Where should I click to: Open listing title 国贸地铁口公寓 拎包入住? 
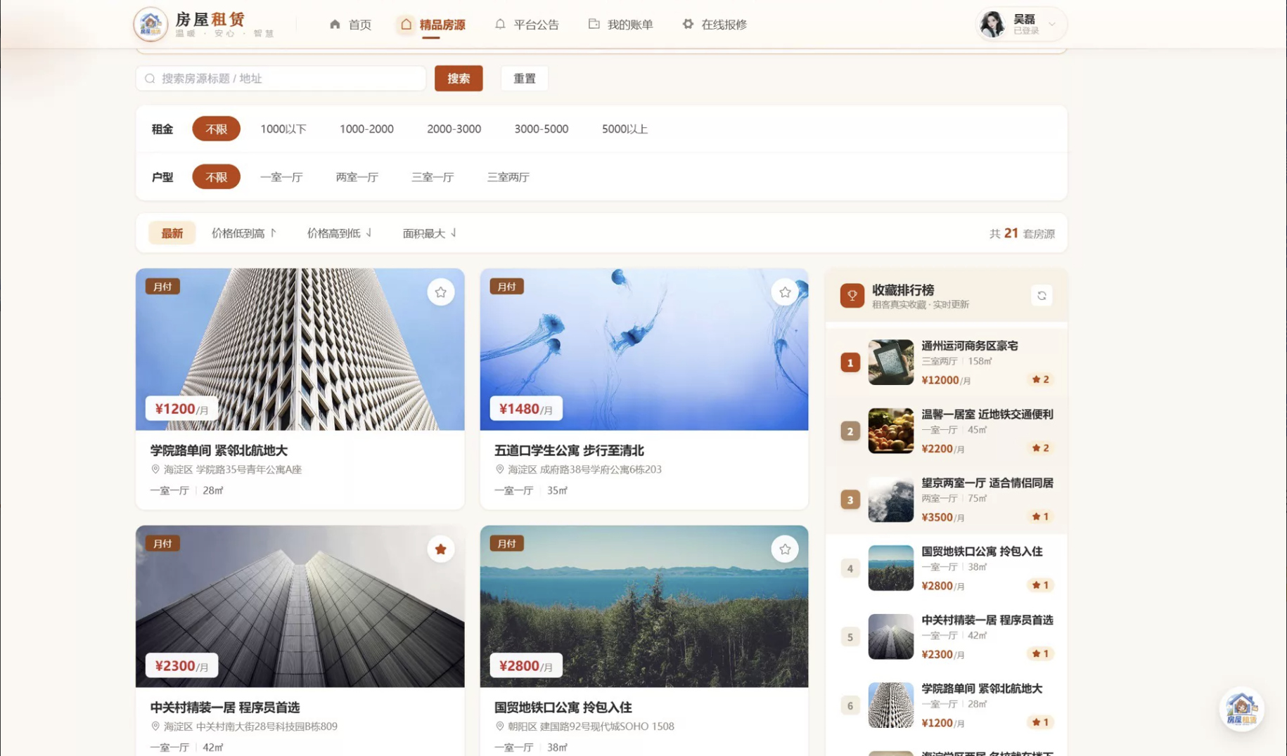(x=563, y=708)
